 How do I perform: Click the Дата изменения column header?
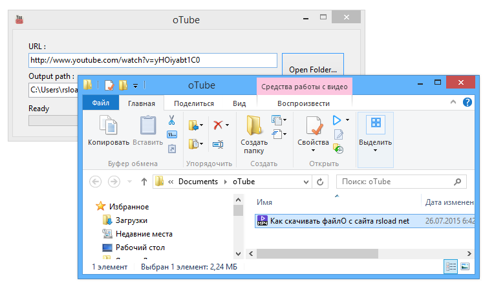point(448,202)
